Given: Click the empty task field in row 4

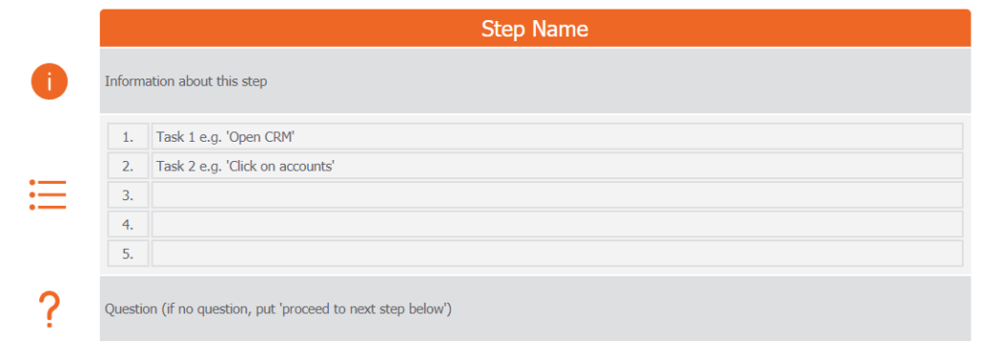Looking at the screenshot, I should 557,224.
